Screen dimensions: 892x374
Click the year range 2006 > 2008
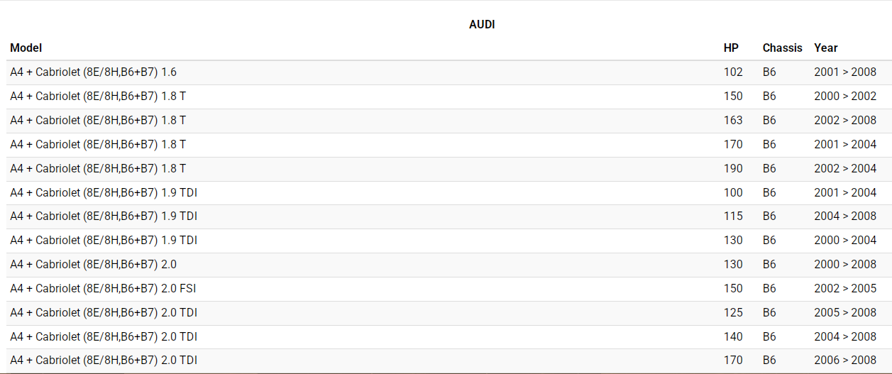pos(845,361)
